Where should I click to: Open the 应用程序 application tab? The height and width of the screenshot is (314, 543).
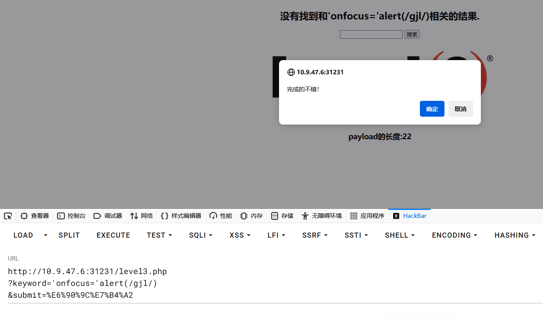coord(367,216)
